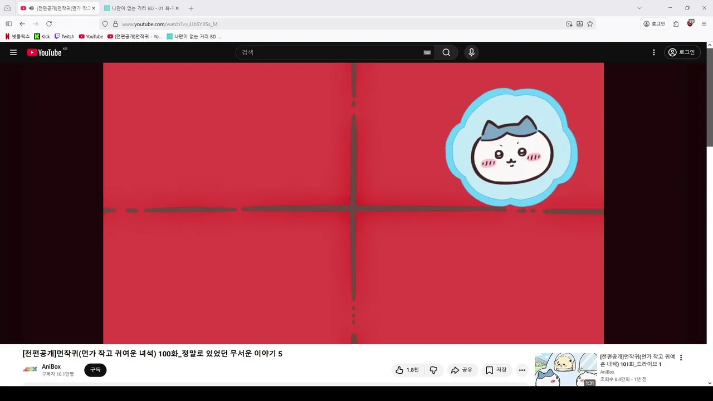The height and width of the screenshot is (401, 713).
Task: Open the [전편공개]먼작귀 bookmark
Action: point(135,36)
